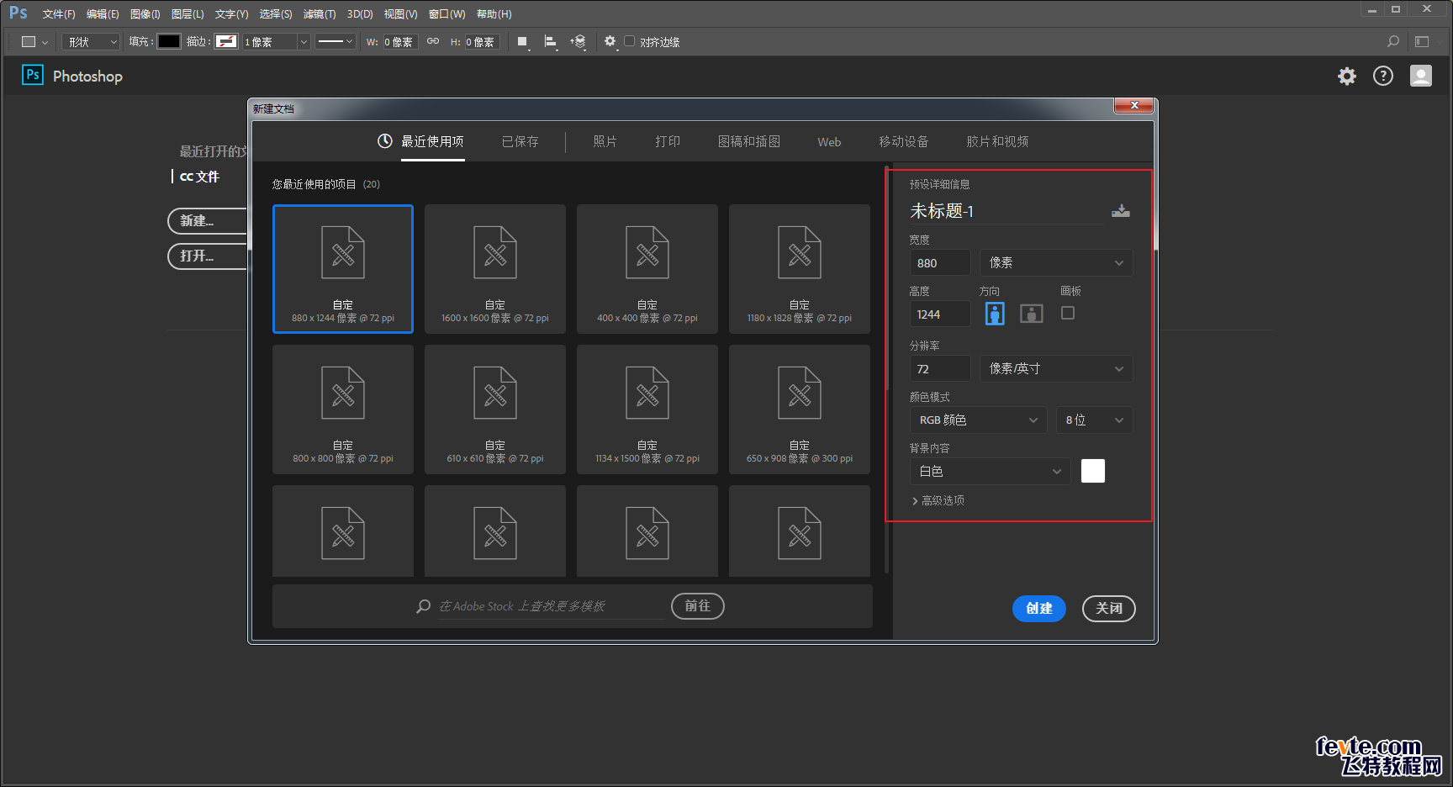
Task: Click the width field showing 880
Action: click(940, 263)
